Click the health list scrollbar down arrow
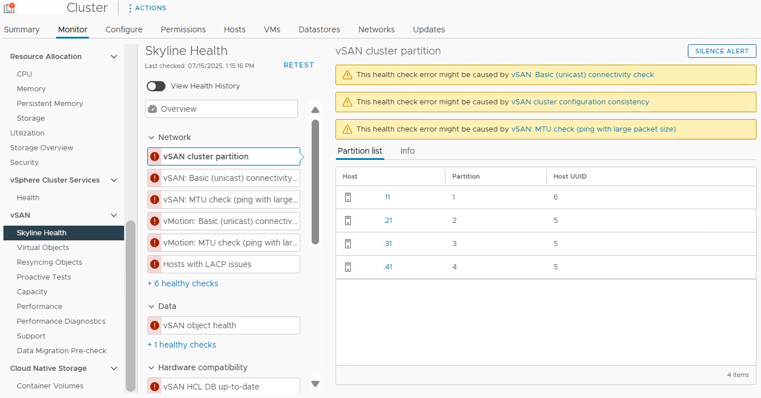 (316, 384)
